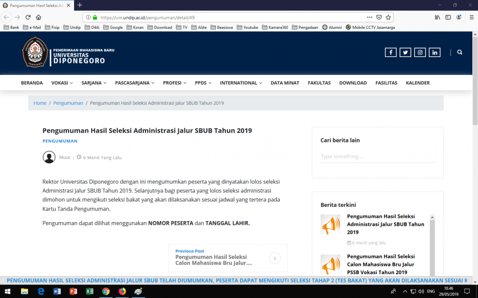This screenshot has width=478, height=298.
Task: Expand the INTERNATIONAL dropdown
Action: [239, 82]
